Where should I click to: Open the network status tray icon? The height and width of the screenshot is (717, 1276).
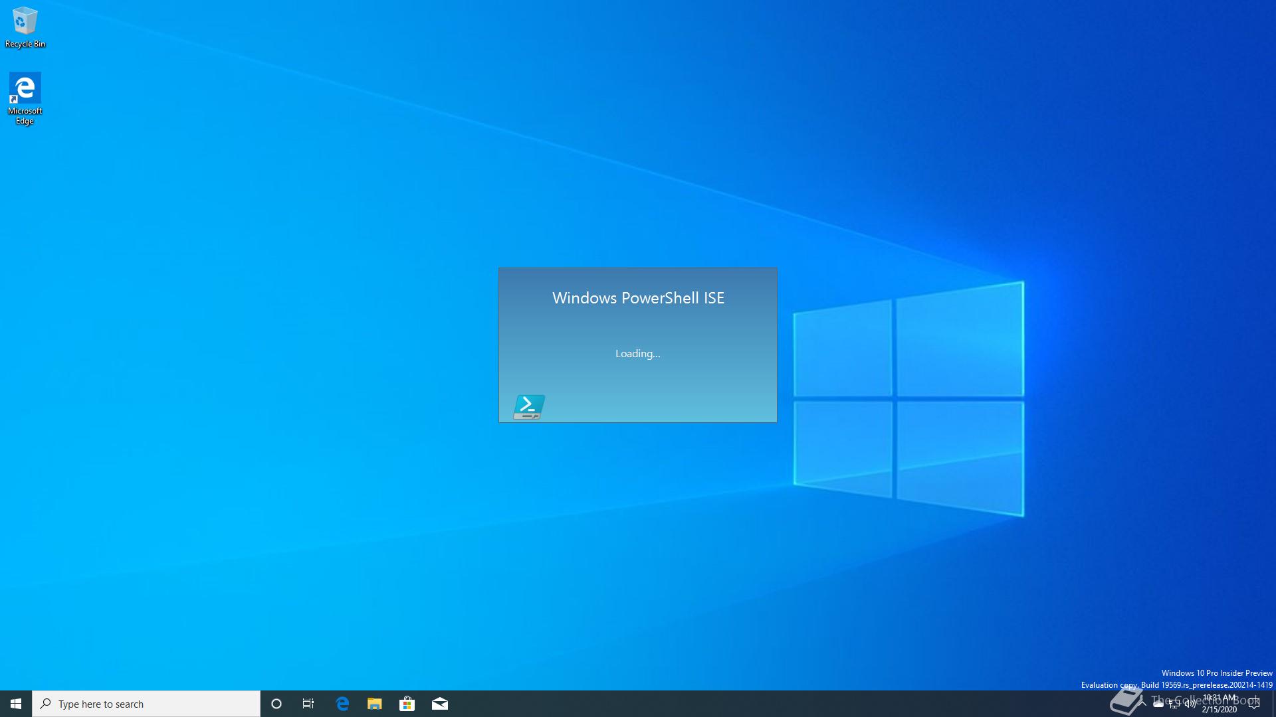point(1174,704)
